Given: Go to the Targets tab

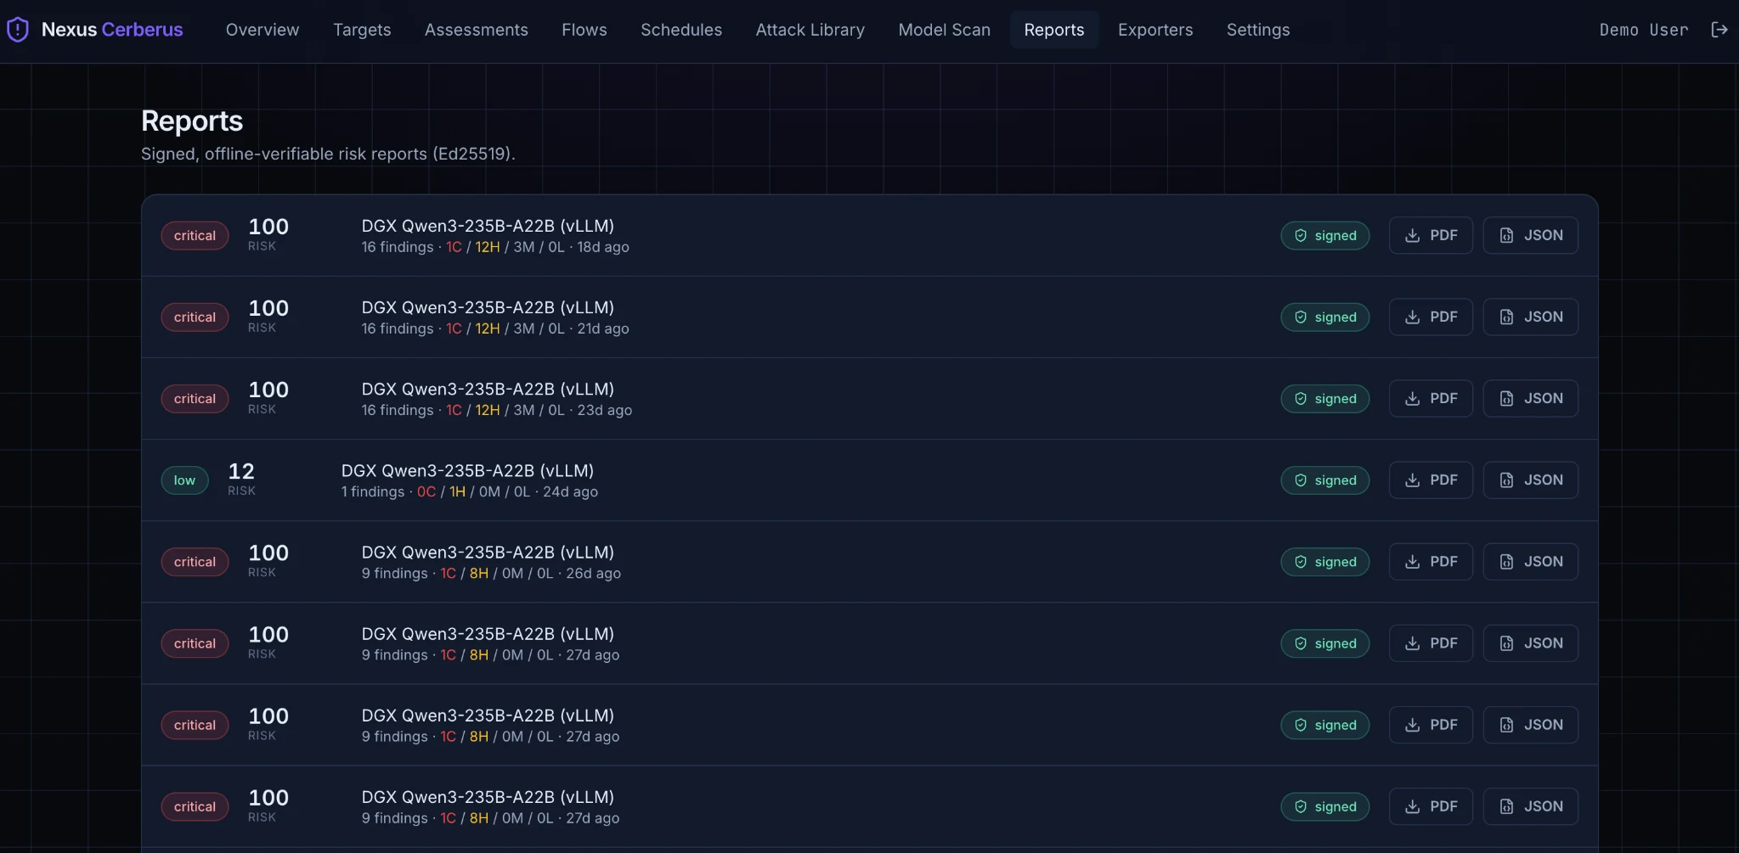Looking at the screenshot, I should pos(362,30).
